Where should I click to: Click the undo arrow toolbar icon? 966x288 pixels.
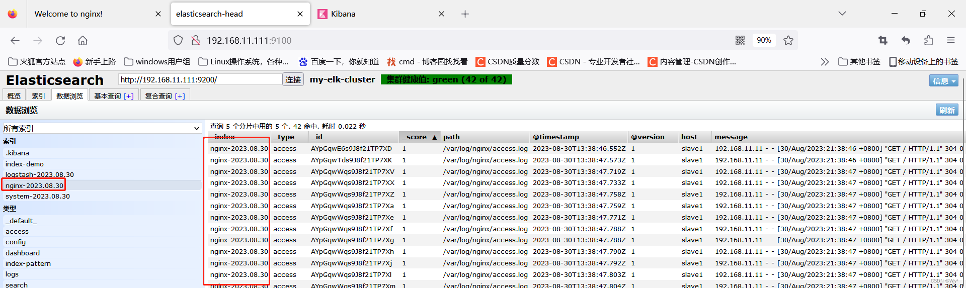906,40
